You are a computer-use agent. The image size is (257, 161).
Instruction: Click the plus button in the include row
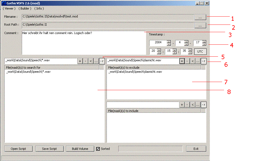[x=182, y=105]
